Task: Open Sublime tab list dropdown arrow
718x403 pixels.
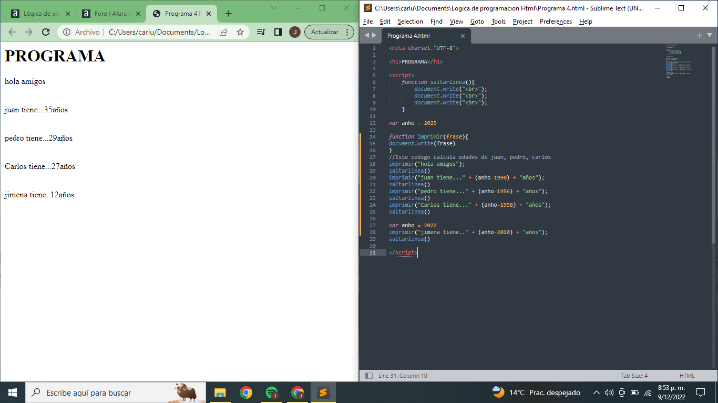Action: click(x=709, y=35)
